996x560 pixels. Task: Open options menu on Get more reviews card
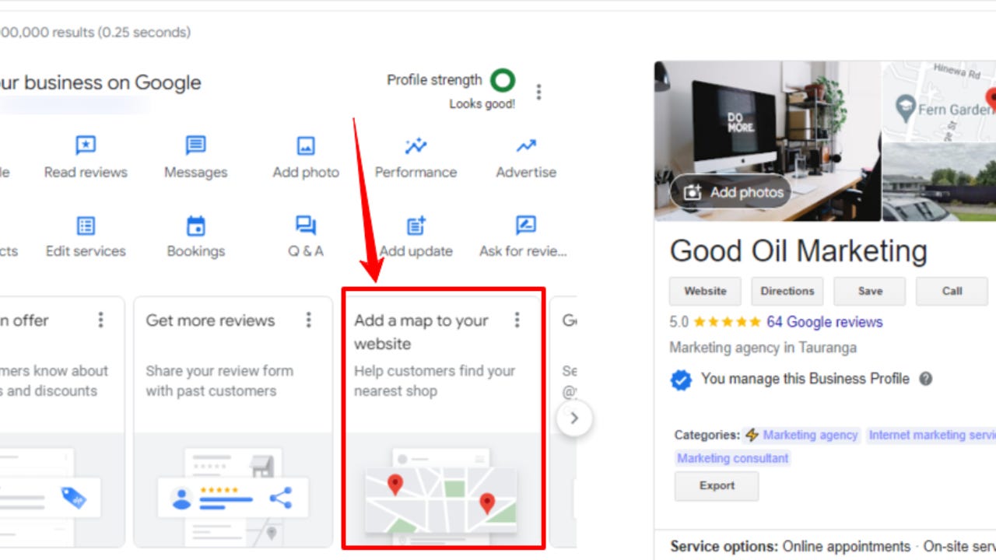pos(309,320)
